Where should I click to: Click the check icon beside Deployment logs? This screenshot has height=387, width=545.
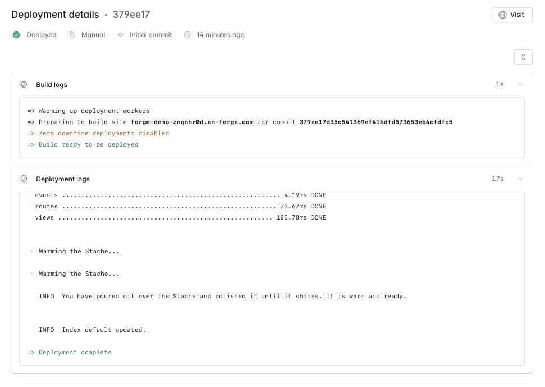click(x=24, y=179)
